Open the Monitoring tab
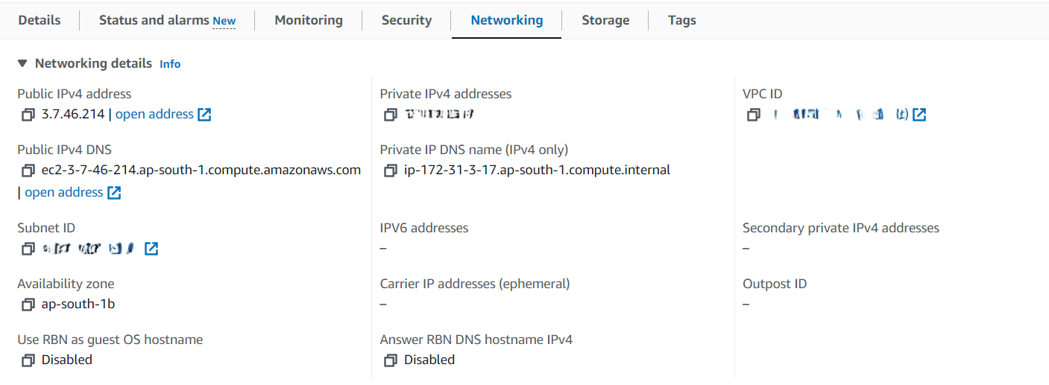This screenshot has height=385, width=1049. 309,20
